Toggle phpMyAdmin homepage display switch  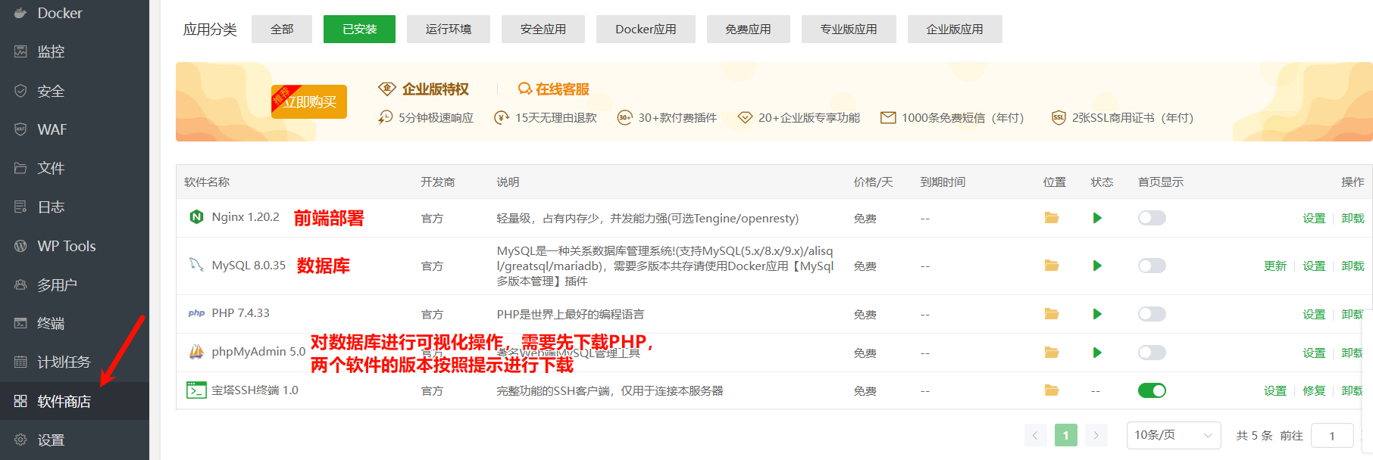(x=1152, y=353)
